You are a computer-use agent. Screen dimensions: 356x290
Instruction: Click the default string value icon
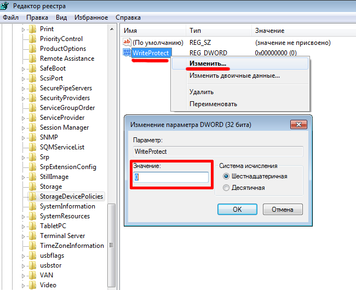pyautogui.click(x=127, y=42)
